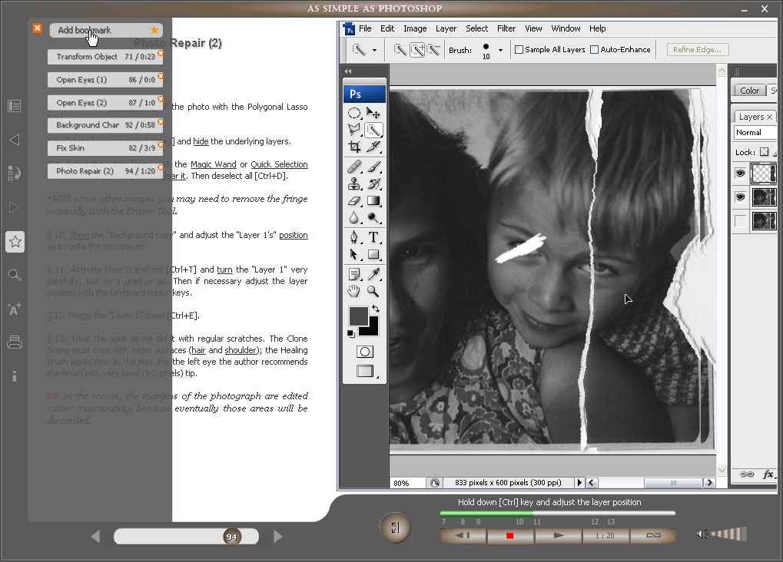783x562 pixels.
Task: Click Add bookmark button
Action: 106,30
